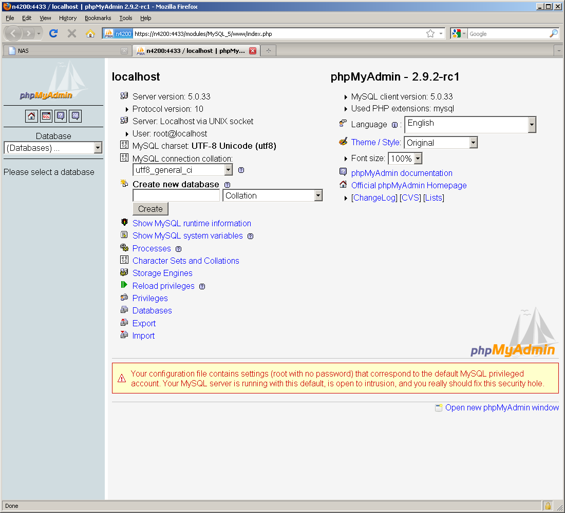The height and width of the screenshot is (513, 565).
Task: Click the green Reload privileges icon
Action: 124,285
